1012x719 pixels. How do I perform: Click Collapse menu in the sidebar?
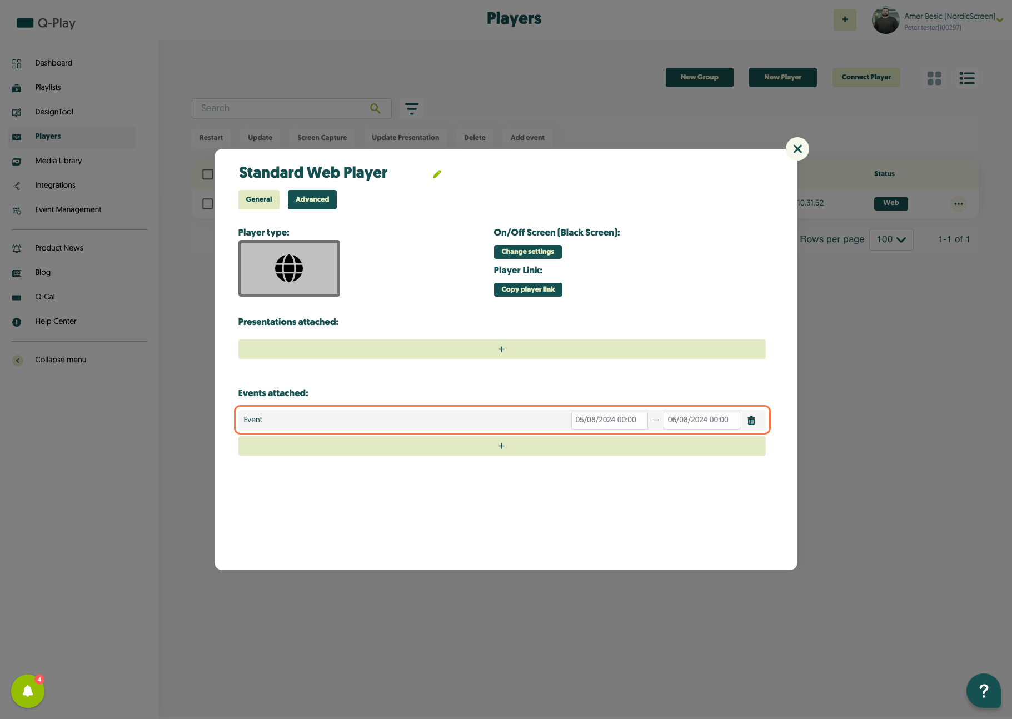(61, 359)
